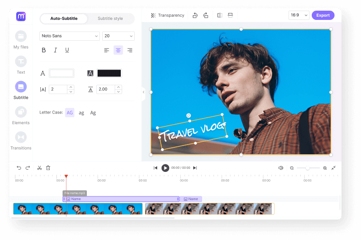This screenshot has height=240, width=361.
Task: Skip to previous frame
Action: [155, 168]
